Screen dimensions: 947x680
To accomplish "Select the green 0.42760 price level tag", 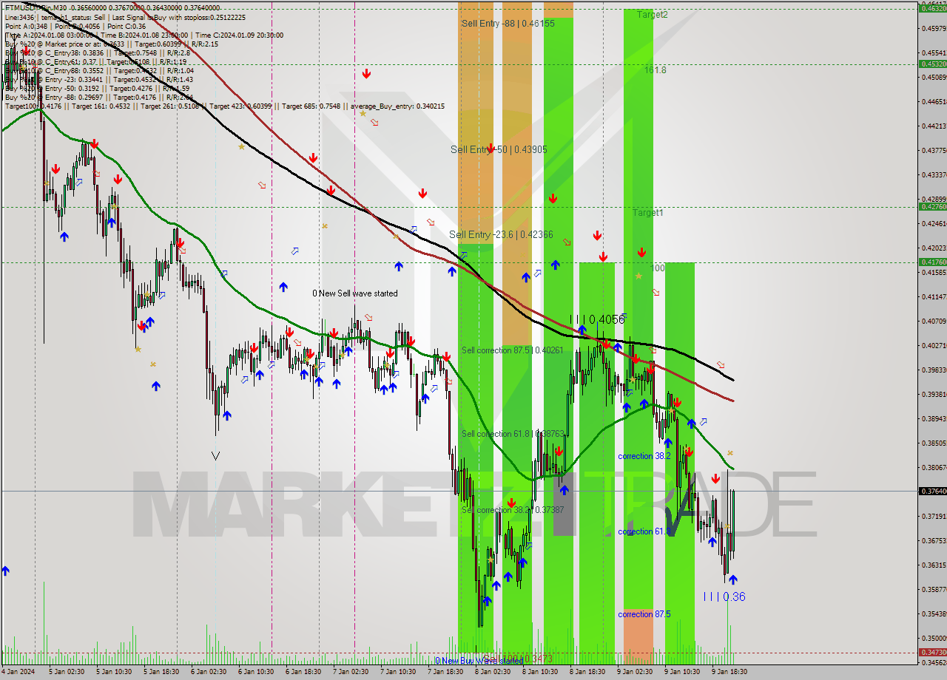I will pos(931,207).
